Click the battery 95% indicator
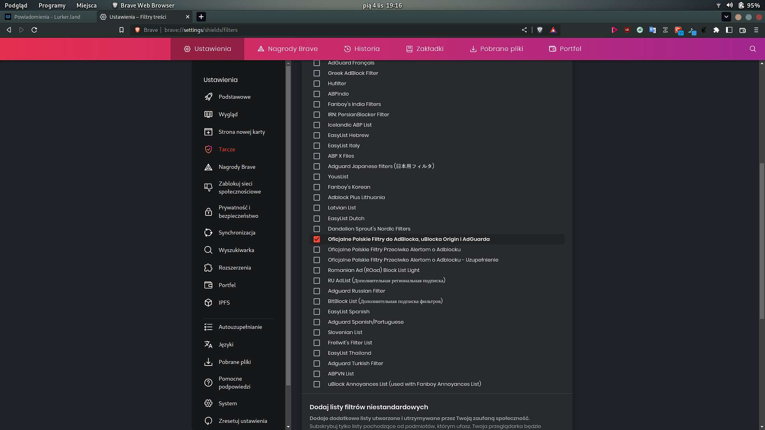Image resolution: width=765 pixels, height=430 pixels. click(x=749, y=5)
